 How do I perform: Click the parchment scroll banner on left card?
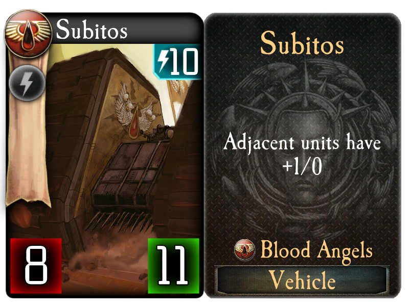pyautogui.click(x=28, y=130)
